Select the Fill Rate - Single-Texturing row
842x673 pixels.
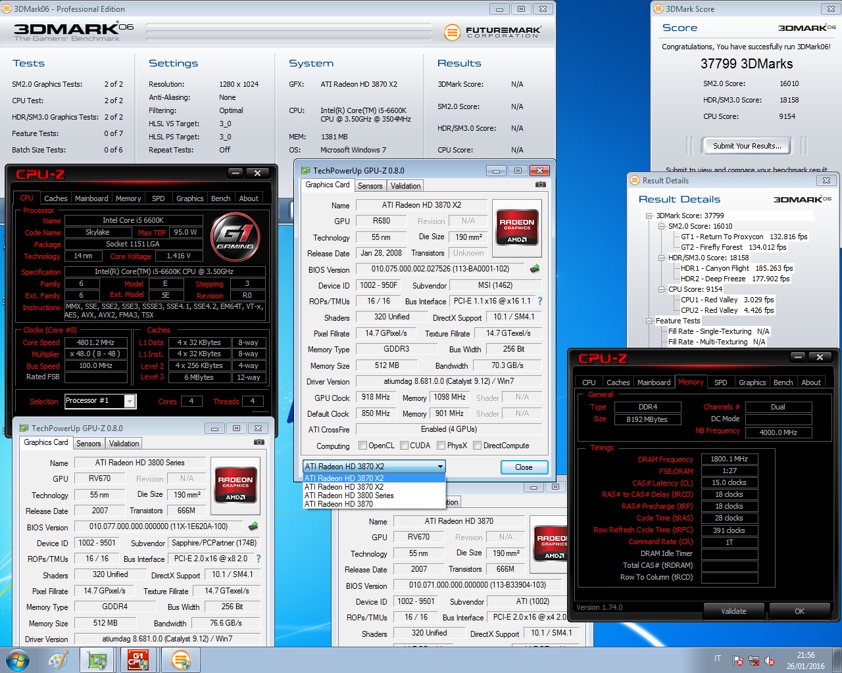[x=719, y=331]
